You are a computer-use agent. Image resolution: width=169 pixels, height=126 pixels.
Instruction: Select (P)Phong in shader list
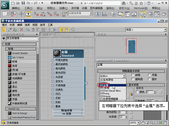[x=113, y=93]
